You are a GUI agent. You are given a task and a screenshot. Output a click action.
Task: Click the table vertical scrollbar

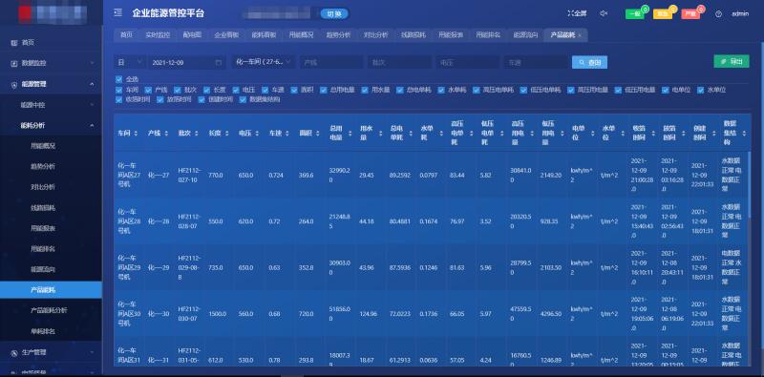click(x=750, y=185)
